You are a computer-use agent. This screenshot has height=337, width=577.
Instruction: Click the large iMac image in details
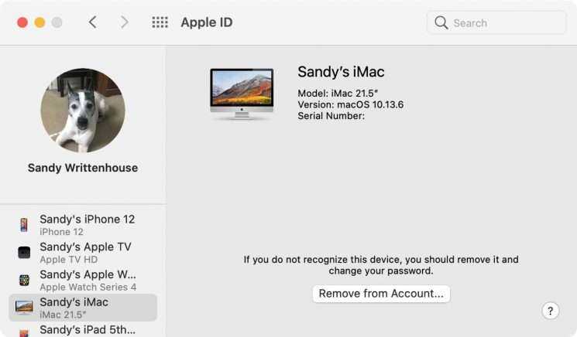[x=242, y=94]
